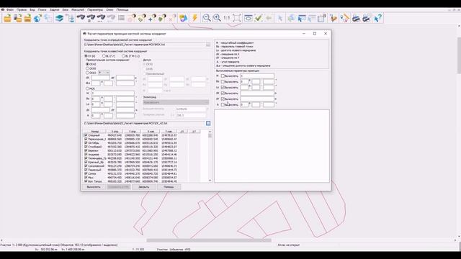Image resolution: width=461 pixels, height=259 pixels.
Task: Click the Вычислить button at the dialog bottom
Action: (94, 187)
